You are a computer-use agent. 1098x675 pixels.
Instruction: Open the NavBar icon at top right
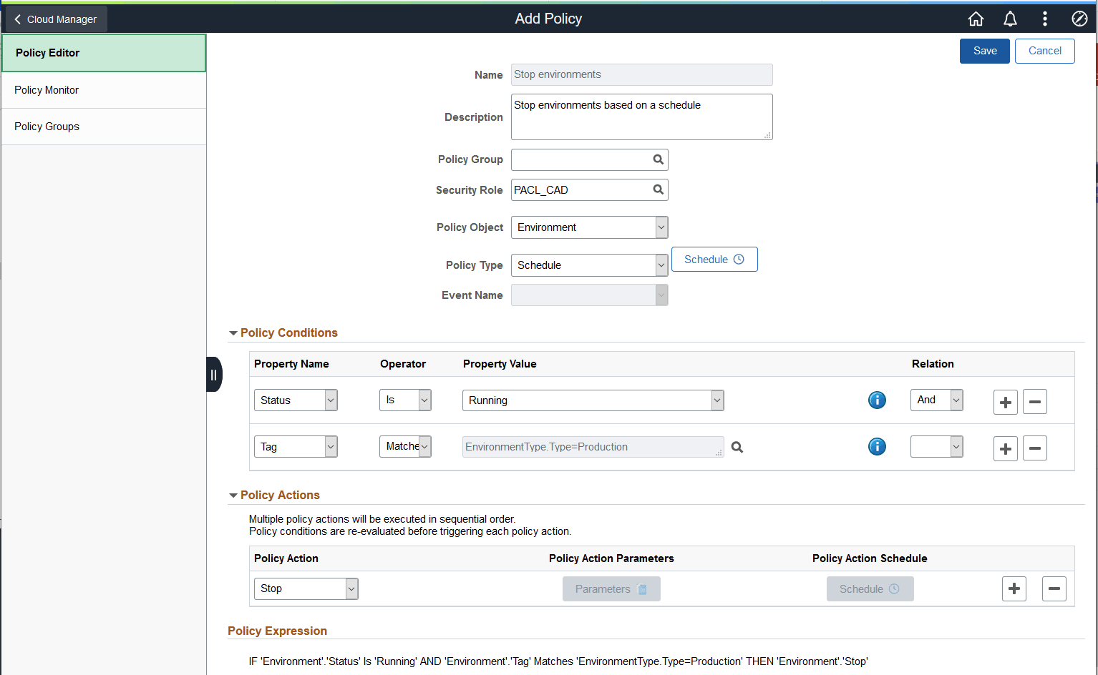[1079, 19]
